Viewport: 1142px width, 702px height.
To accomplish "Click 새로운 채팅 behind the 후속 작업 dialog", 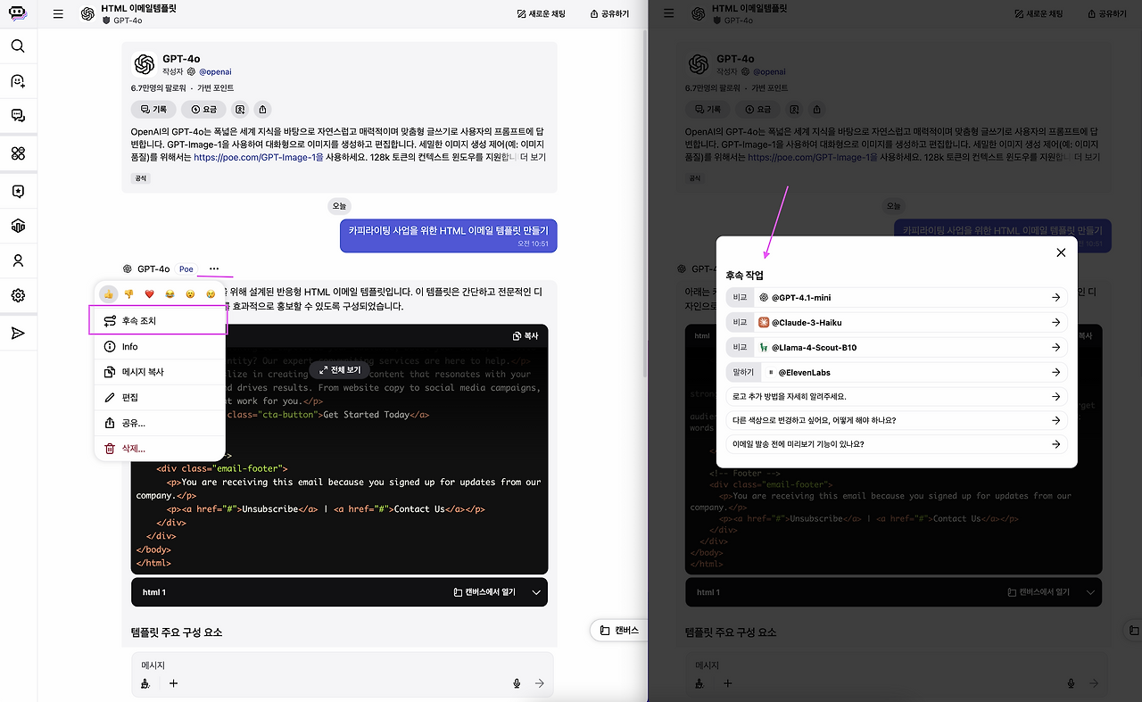I will 1039,14.
